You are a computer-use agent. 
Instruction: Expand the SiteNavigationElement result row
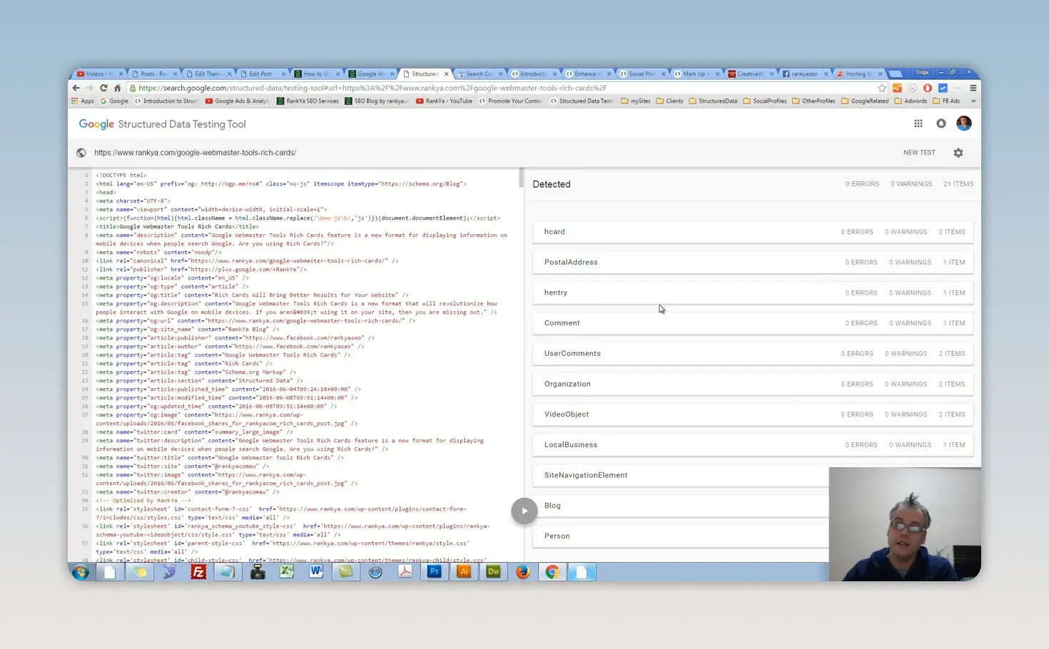point(681,475)
